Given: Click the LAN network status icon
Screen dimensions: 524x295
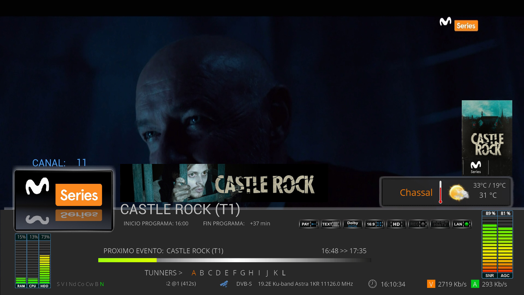Looking at the screenshot, I should coord(462,224).
